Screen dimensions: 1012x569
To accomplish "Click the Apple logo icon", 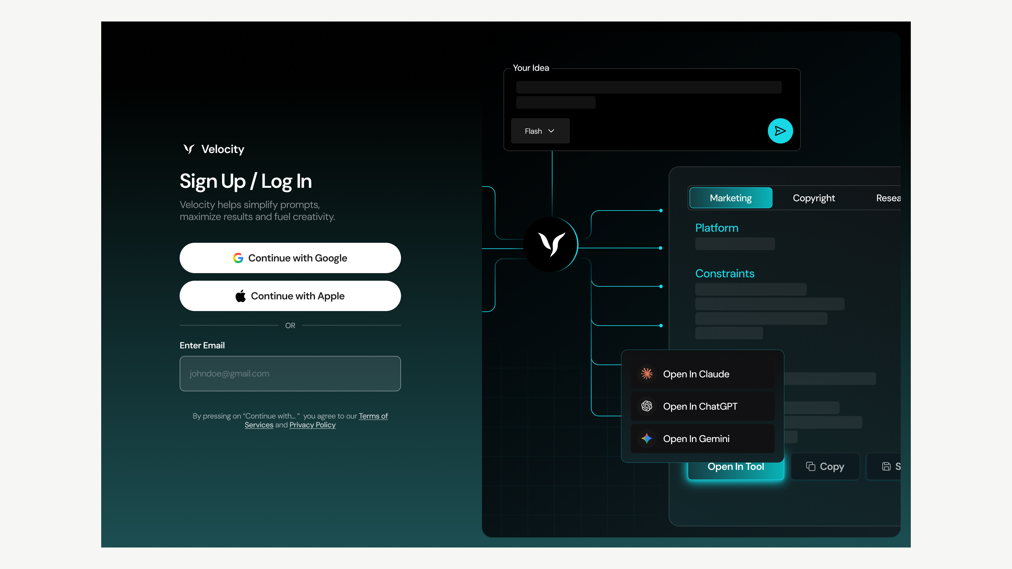I will pyautogui.click(x=240, y=296).
